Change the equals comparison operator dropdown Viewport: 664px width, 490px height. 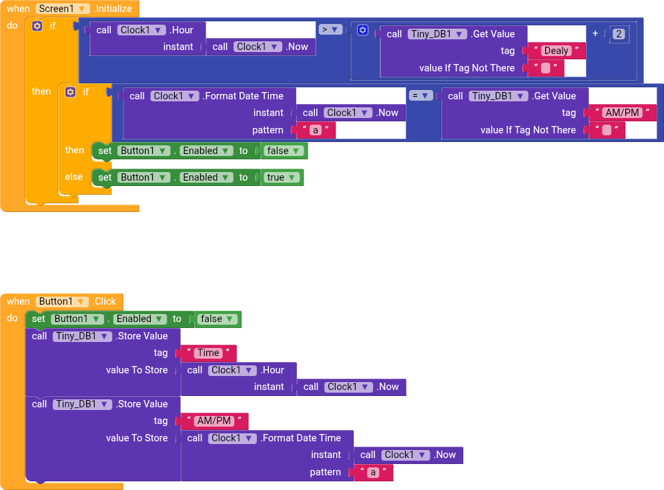coord(420,95)
